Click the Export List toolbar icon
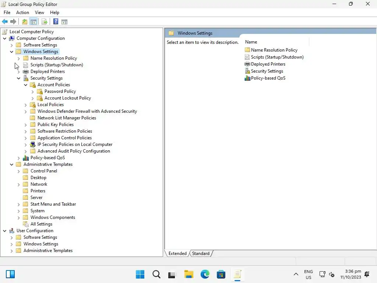Image resolution: width=377 pixels, height=283 pixels. coord(45,22)
